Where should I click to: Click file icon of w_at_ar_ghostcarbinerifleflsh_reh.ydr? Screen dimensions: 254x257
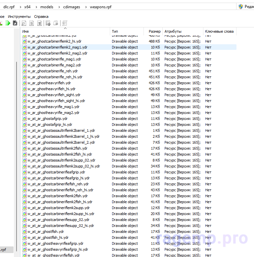pos(24,184)
